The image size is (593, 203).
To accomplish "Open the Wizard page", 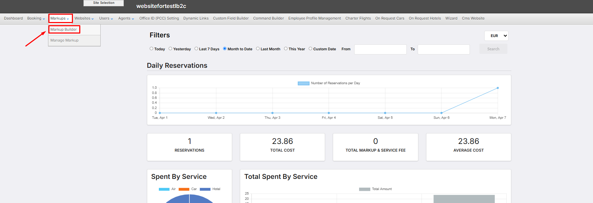I will click(451, 19).
